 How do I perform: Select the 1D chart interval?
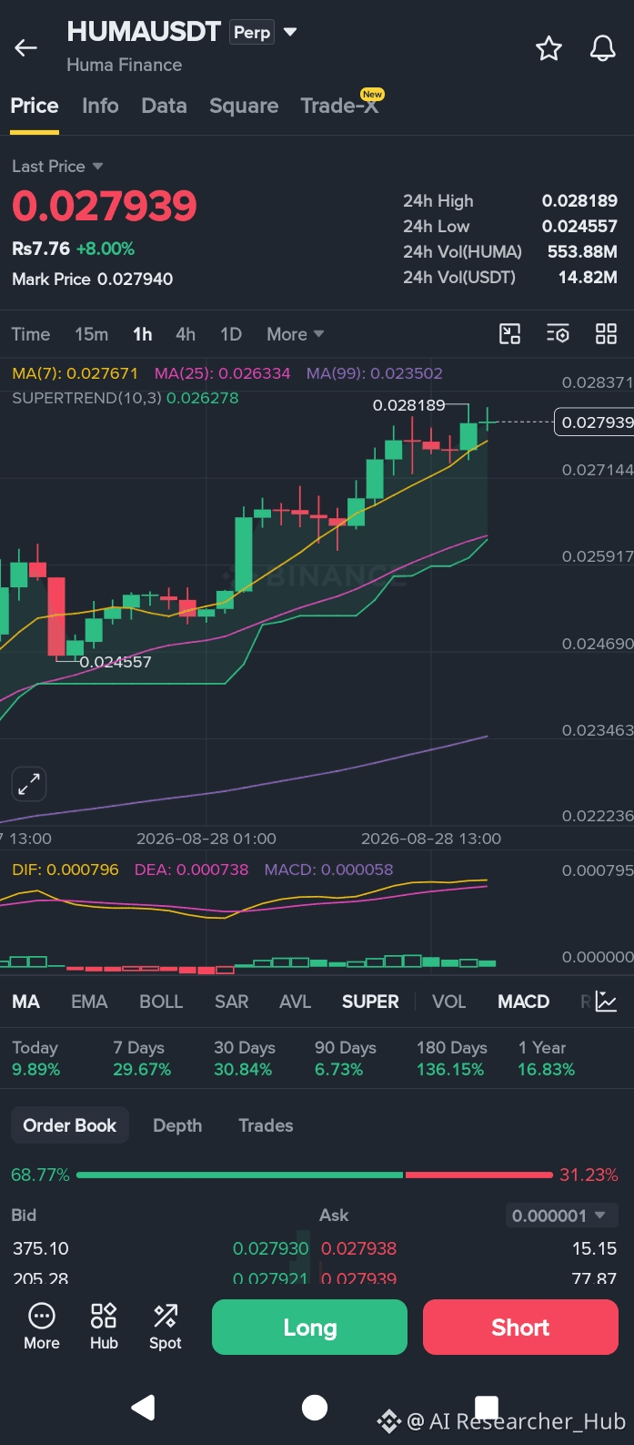[231, 334]
